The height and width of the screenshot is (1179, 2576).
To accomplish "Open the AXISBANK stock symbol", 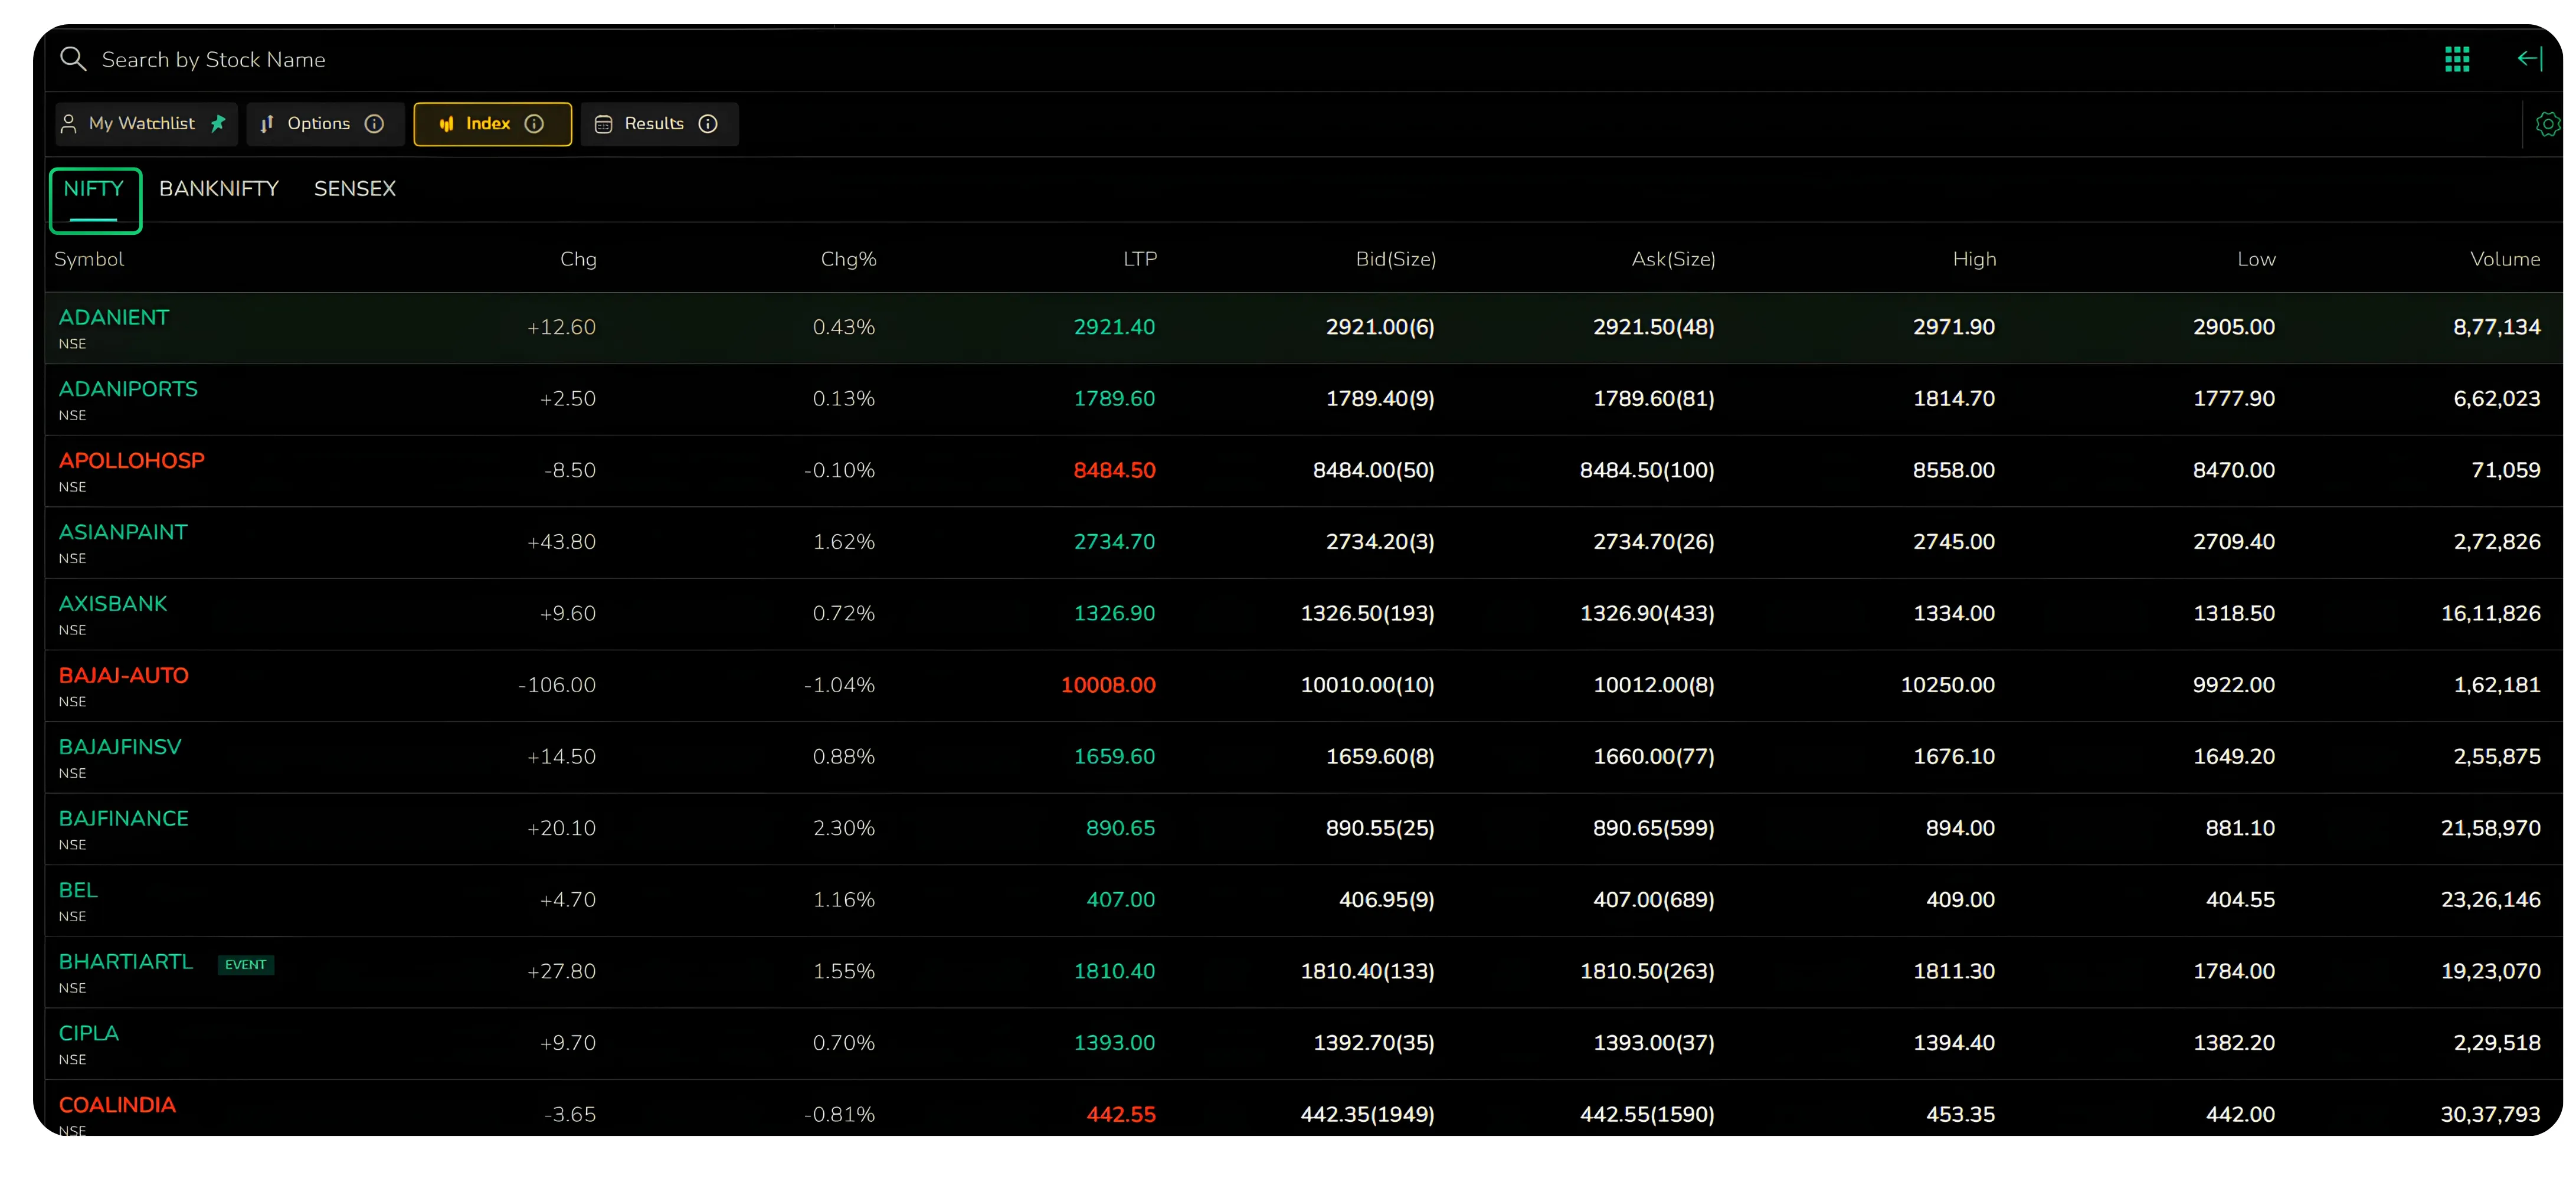I will click(113, 604).
